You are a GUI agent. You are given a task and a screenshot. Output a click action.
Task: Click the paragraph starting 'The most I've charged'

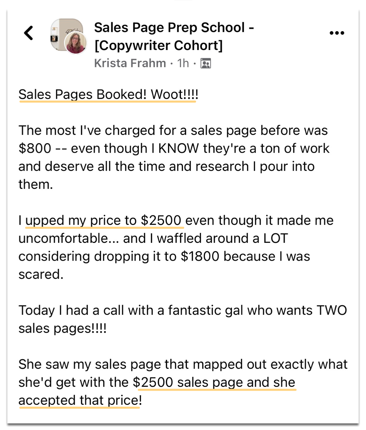[174, 157]
